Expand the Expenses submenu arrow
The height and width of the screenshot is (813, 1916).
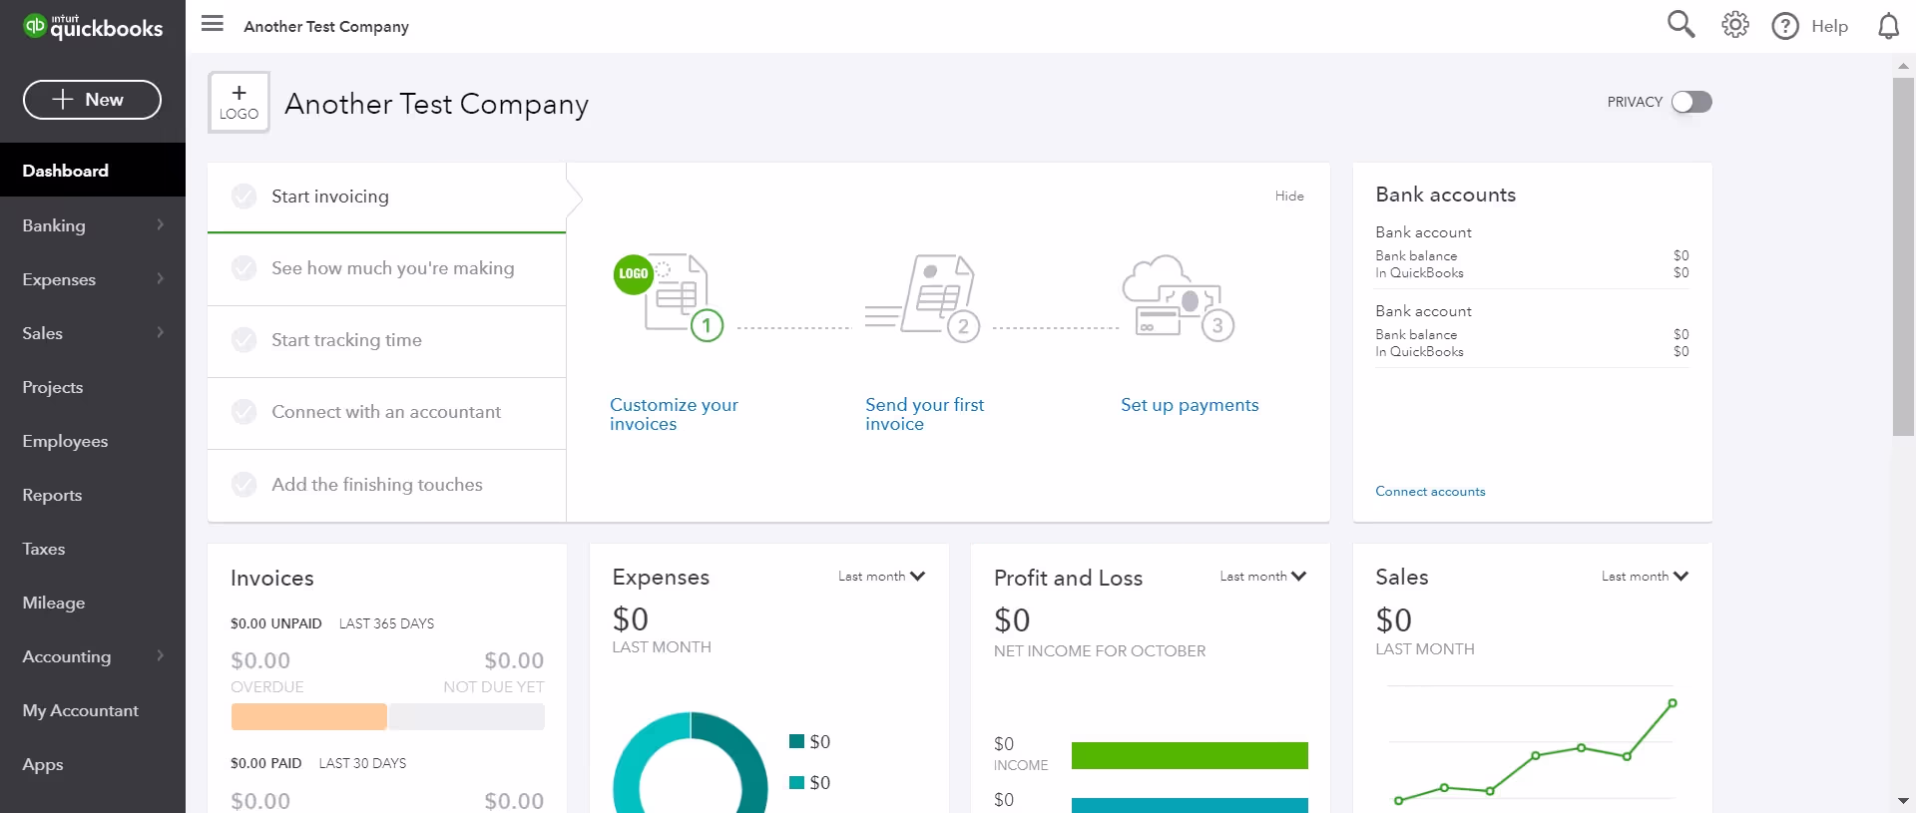[x=160, y=278]
